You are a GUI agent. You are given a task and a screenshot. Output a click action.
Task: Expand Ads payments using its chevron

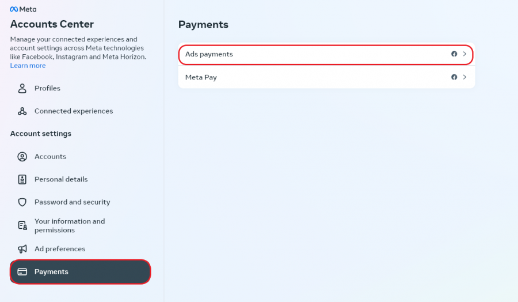(x=464, y=54)
